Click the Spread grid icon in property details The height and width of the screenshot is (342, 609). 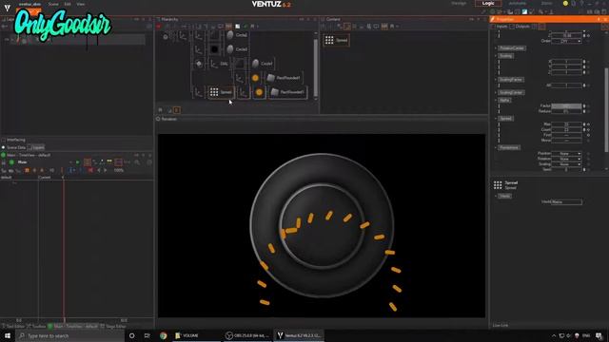click(x=498, y=185)
